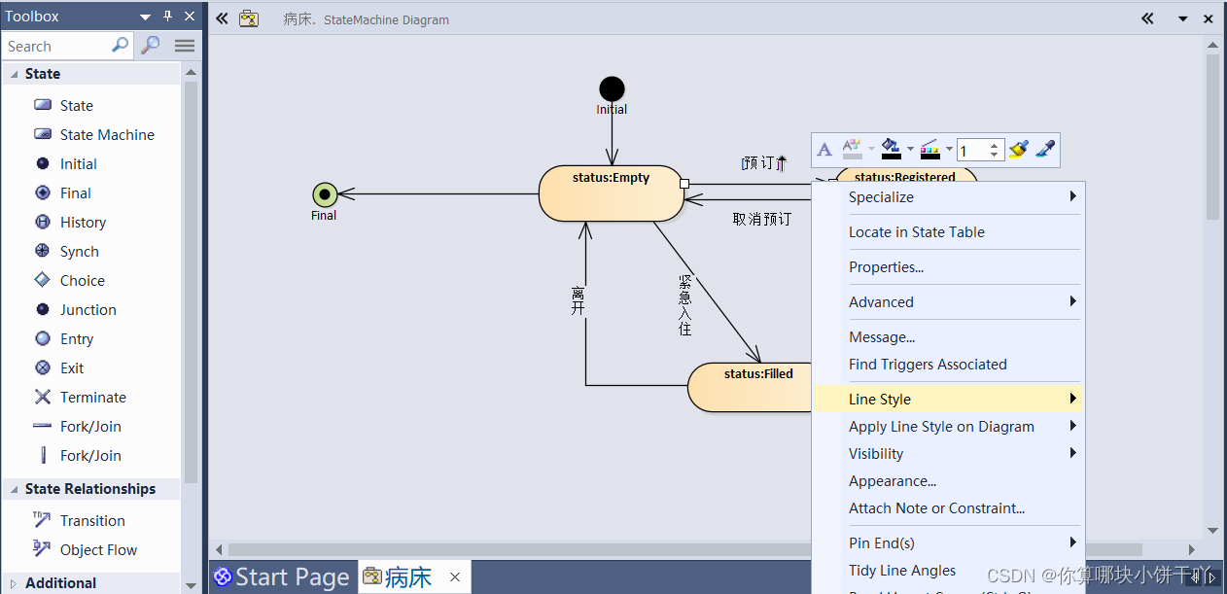Open the Specialize submenu
Screen dimensions: 1227x594
click(x=949, y=196)
